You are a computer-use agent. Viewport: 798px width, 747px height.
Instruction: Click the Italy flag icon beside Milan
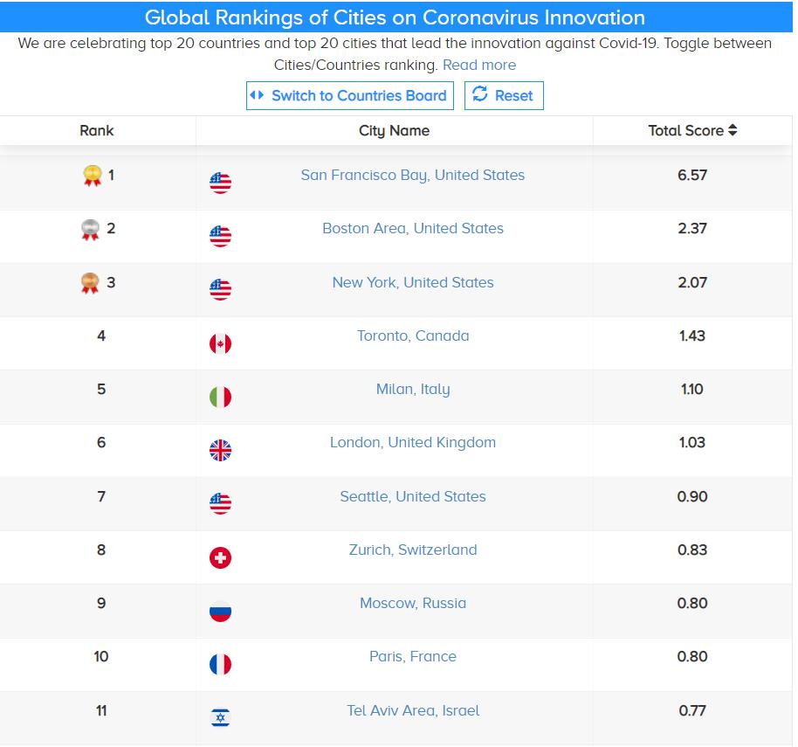221,397
